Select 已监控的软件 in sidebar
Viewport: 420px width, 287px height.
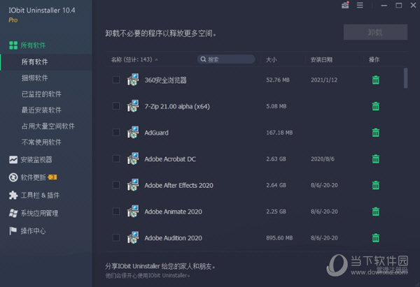pyautogui.click(x=41, y=94)
